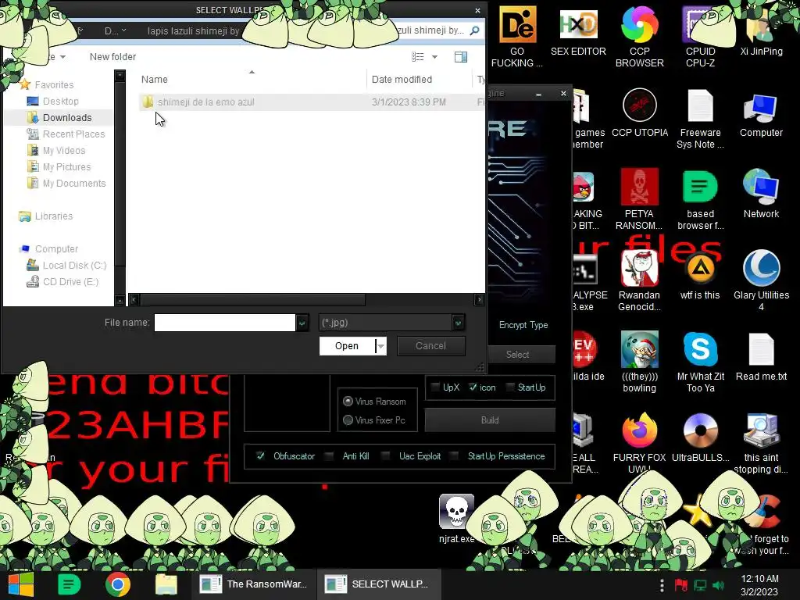Launch Glary Utilities 4 icon
The image size is (800, 600).
(761, 280)
